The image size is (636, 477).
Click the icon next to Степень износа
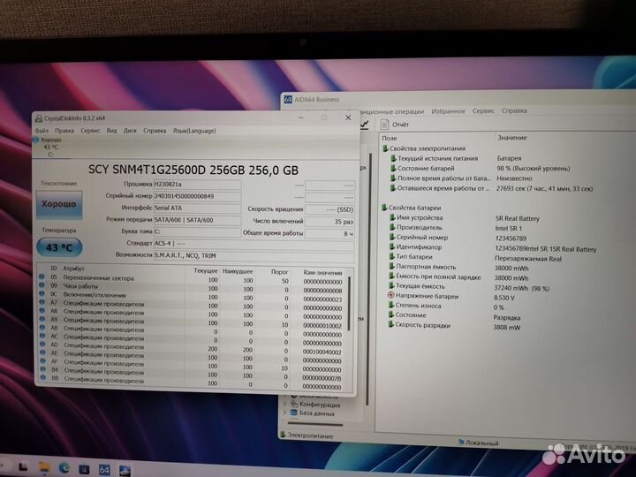click(391, 305)
